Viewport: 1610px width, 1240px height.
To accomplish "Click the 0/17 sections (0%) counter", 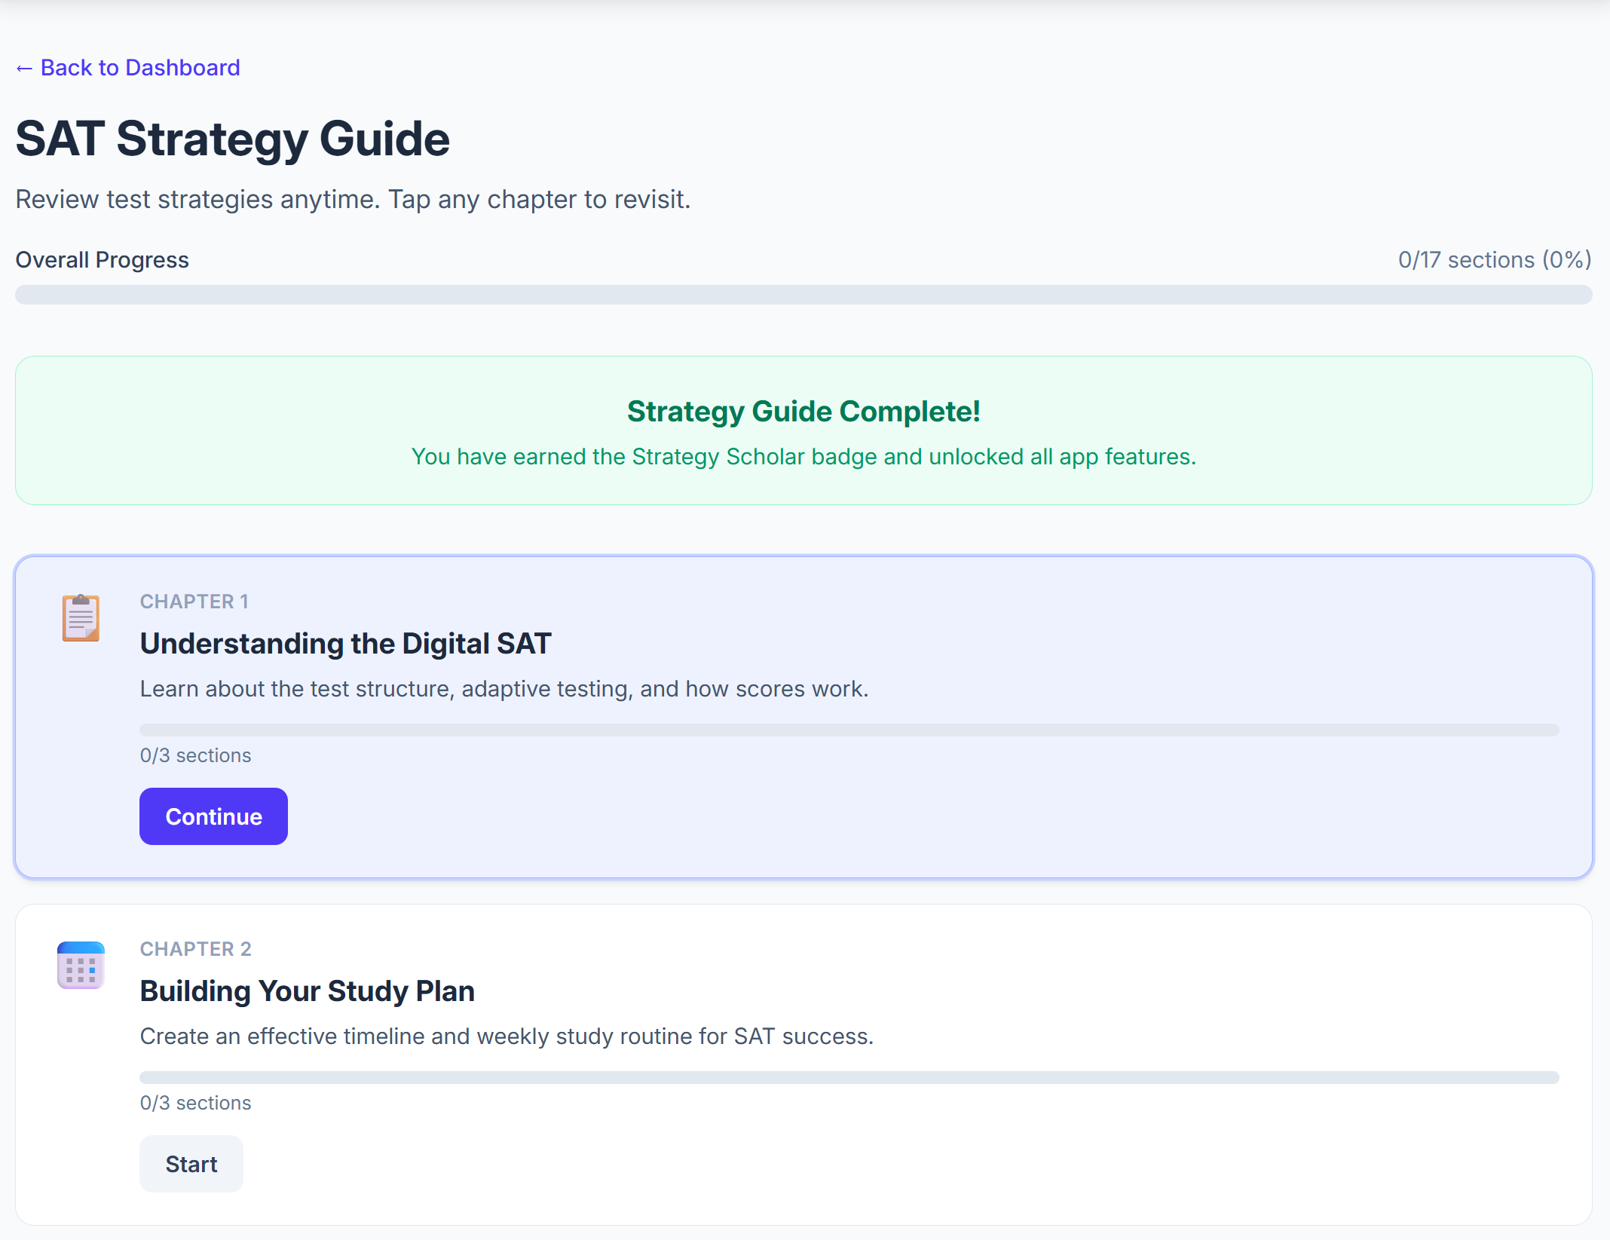I will (1495, 260).
